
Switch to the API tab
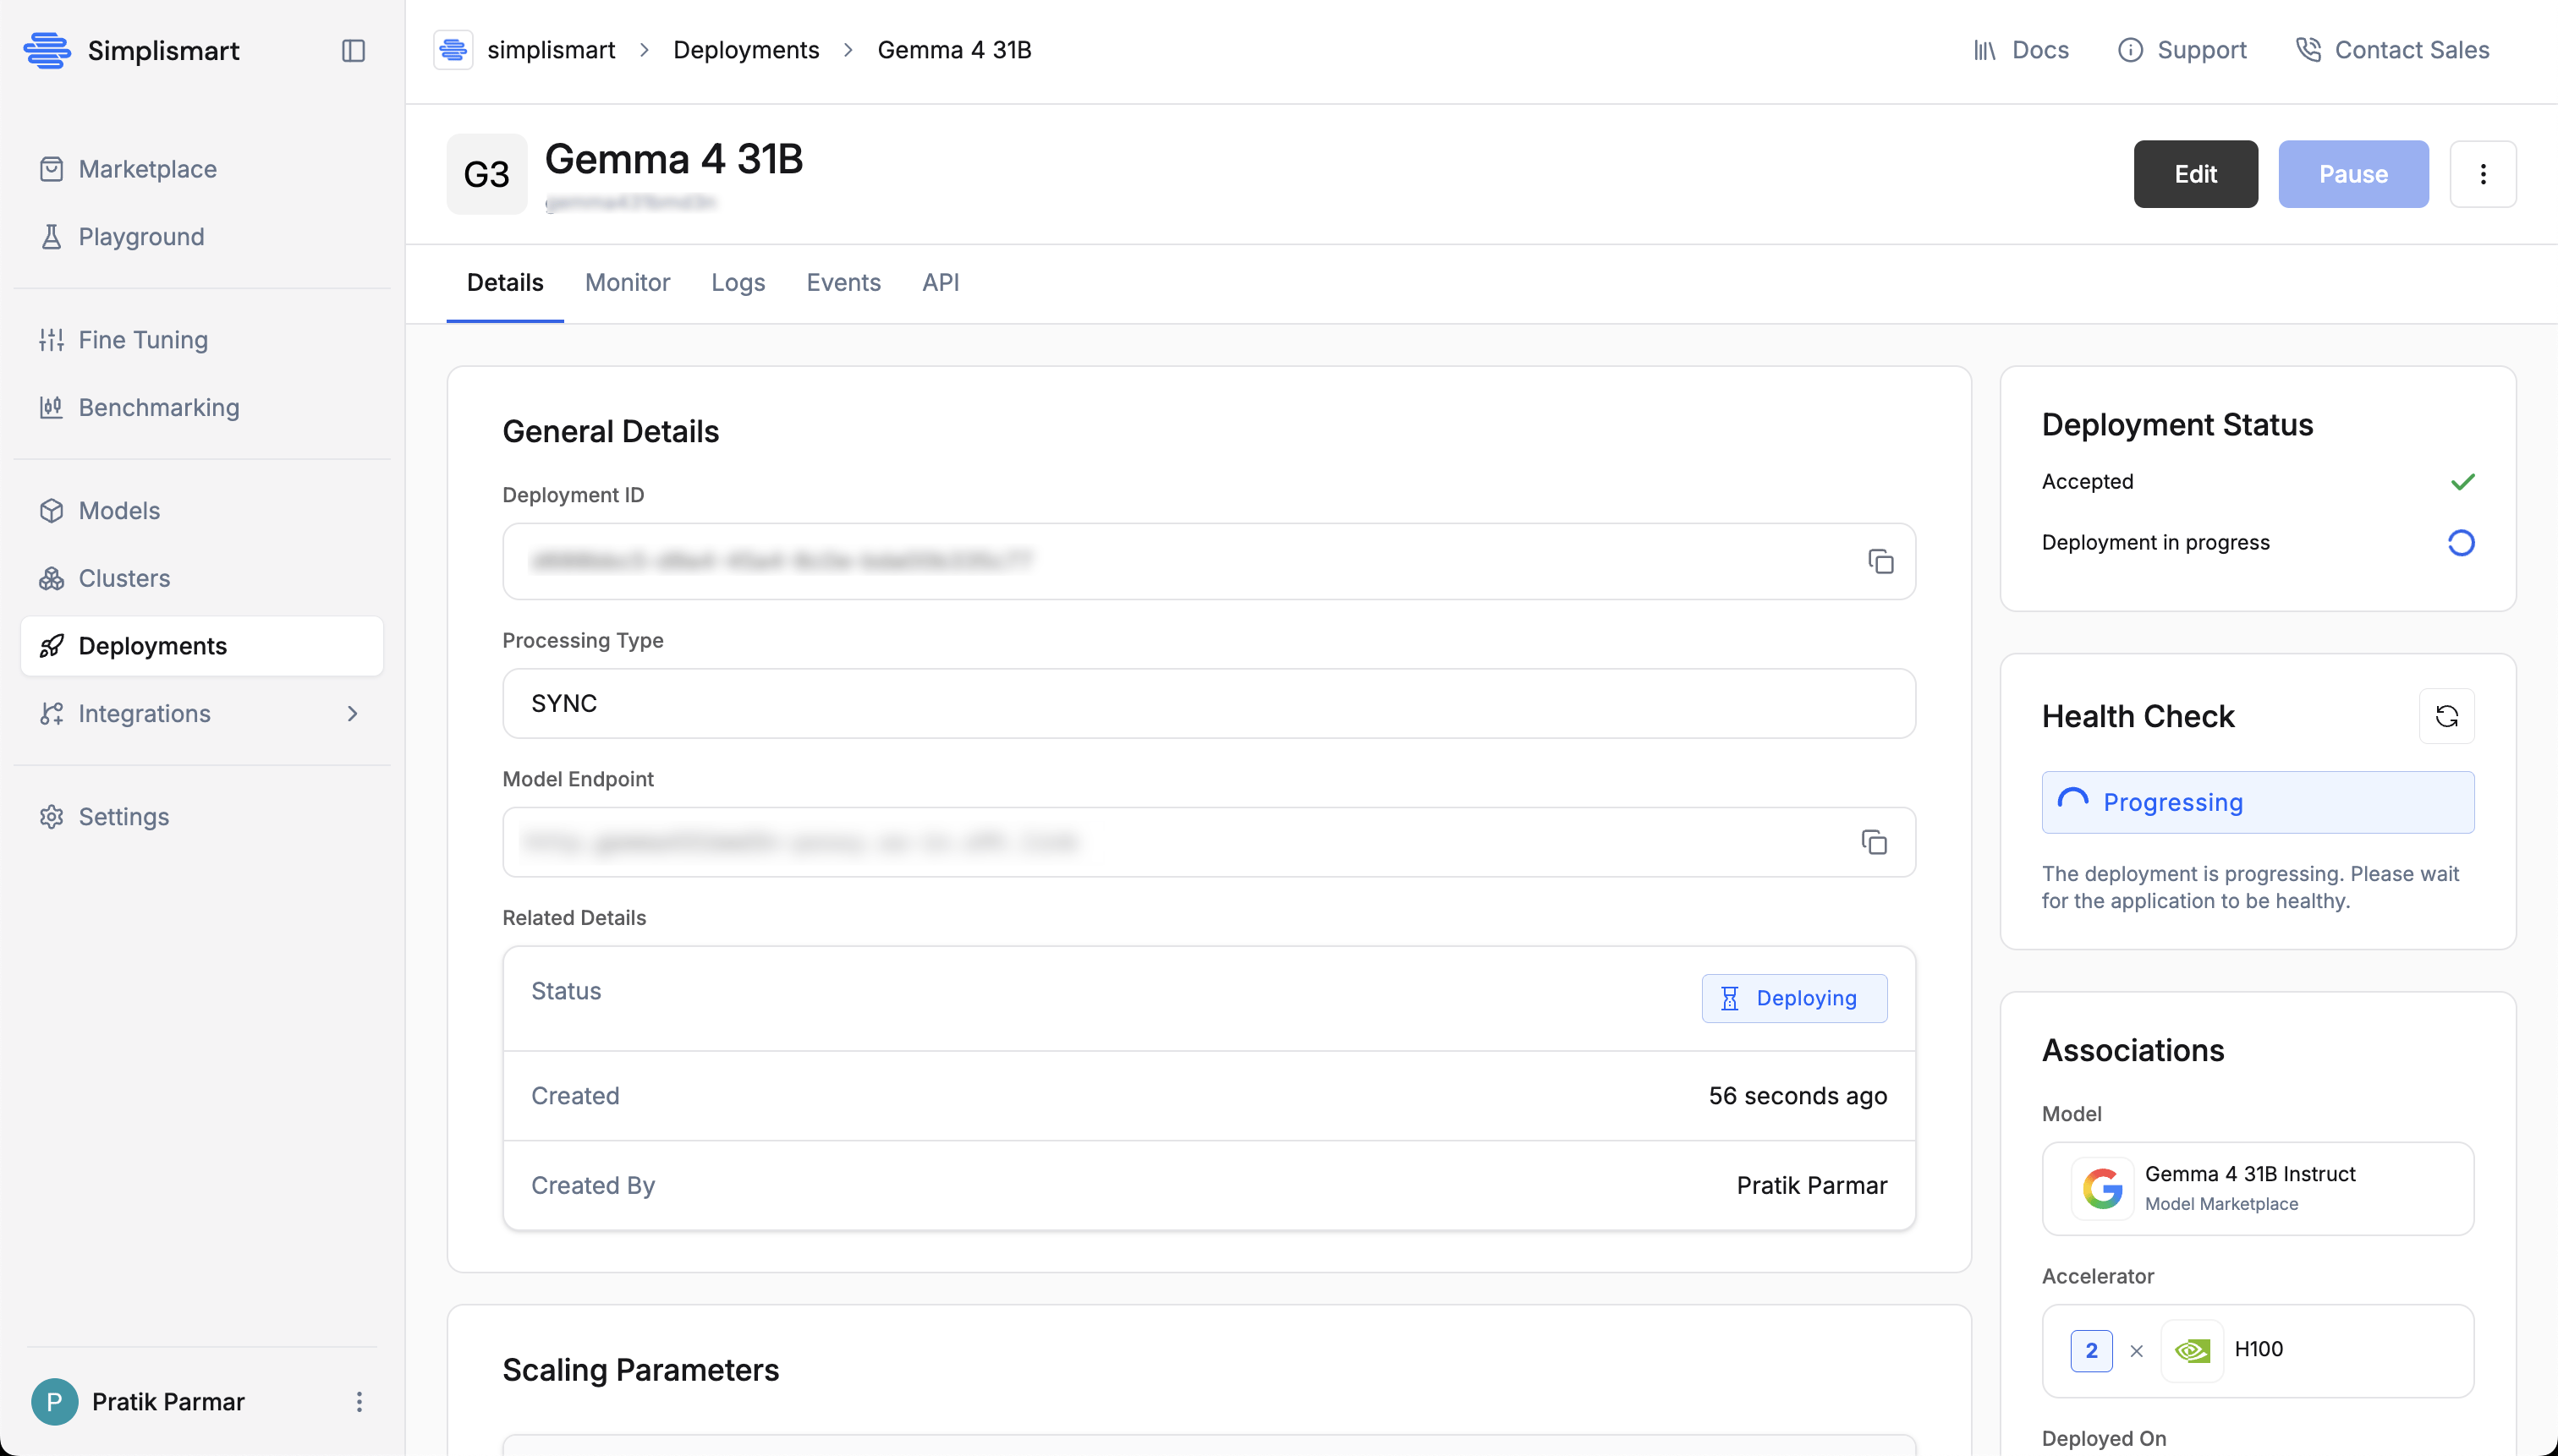tap(941, 283)
